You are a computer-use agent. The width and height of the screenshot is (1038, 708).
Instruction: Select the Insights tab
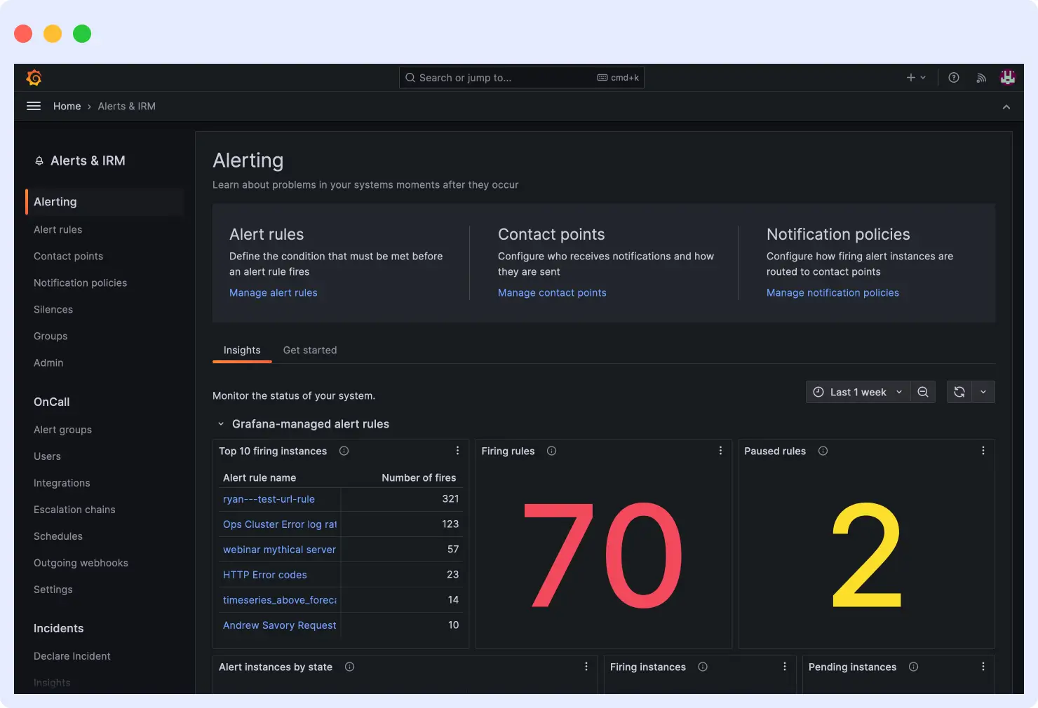click(241, 350)
